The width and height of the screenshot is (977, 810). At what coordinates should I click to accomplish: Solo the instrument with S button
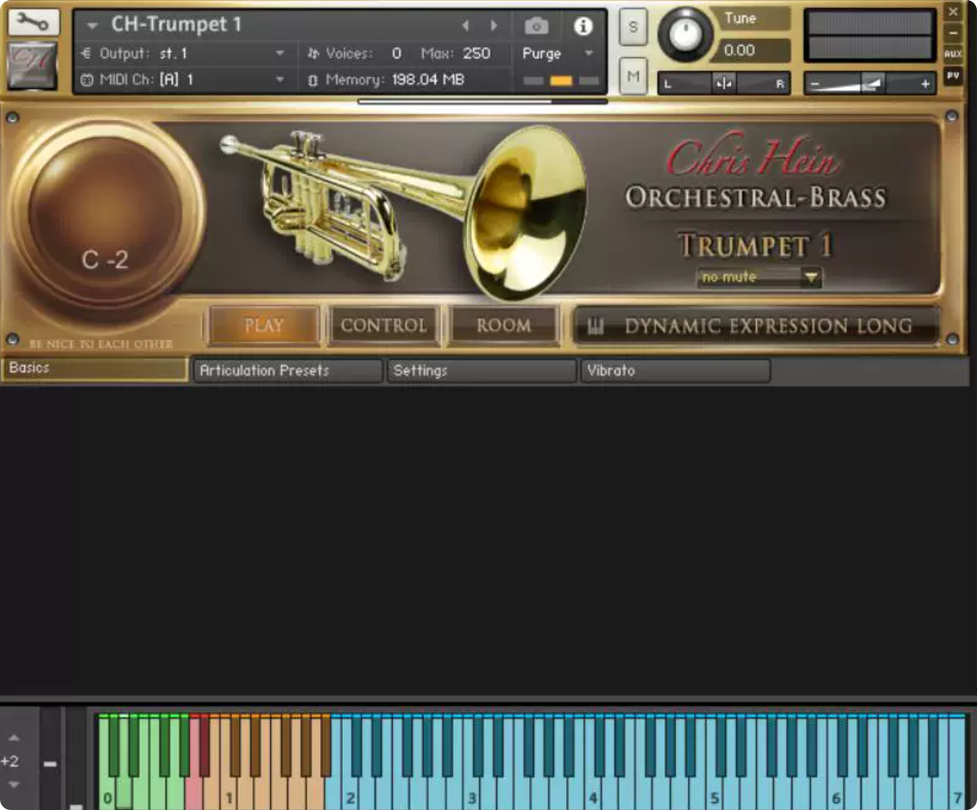pos(633,27)
